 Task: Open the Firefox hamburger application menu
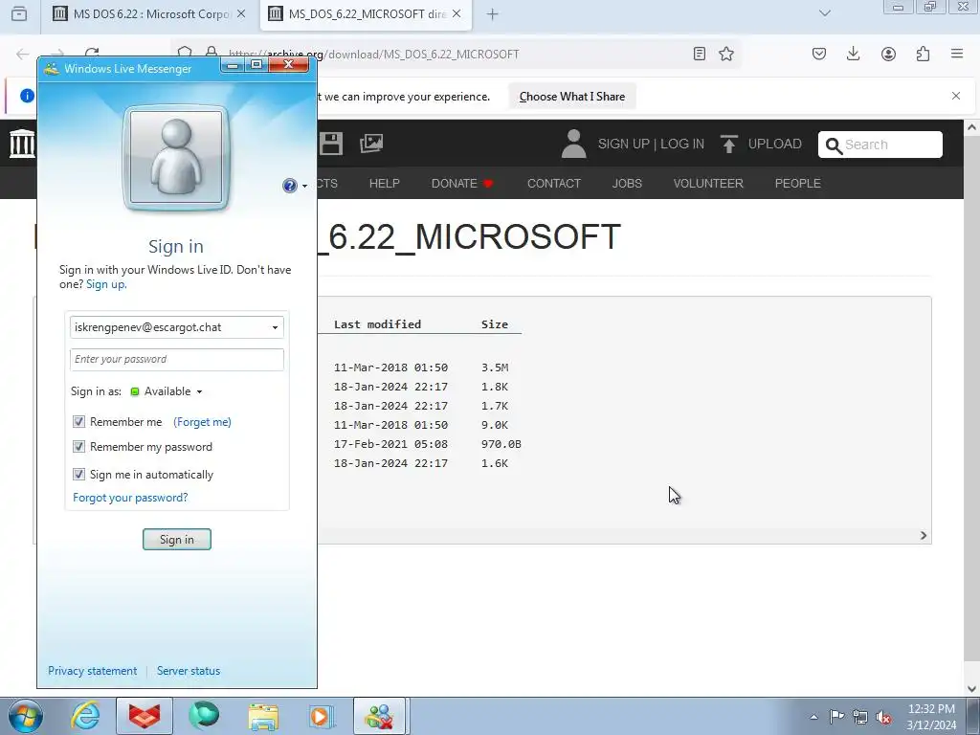(957, 54)
